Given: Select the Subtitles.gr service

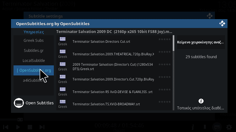Looking at the screenshot, I should pos(34,51).
